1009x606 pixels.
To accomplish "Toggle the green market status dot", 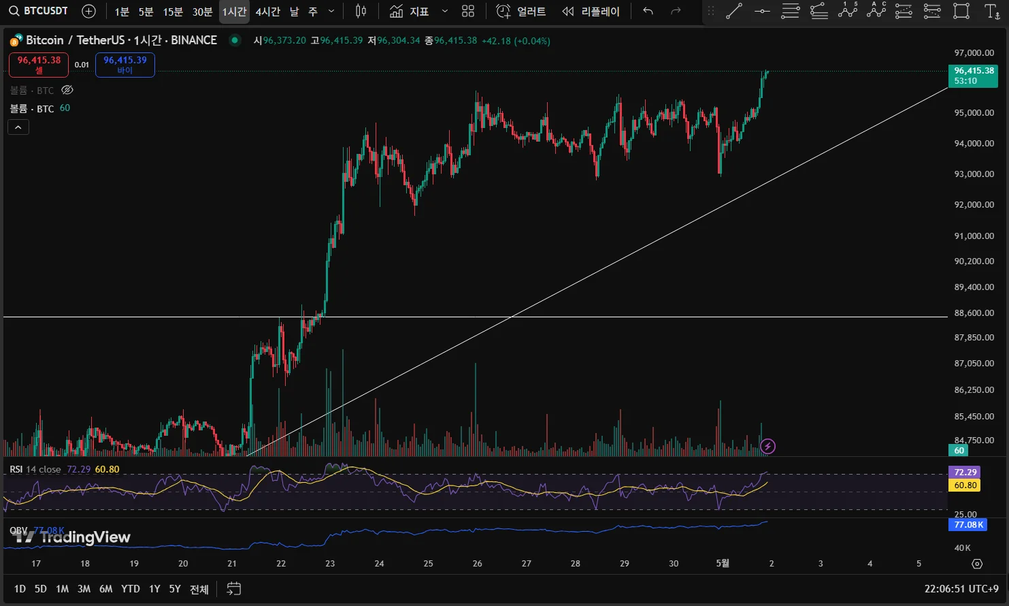I will pos(235,40).
